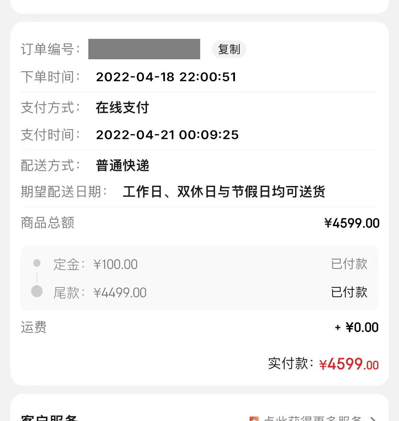Click the red 实付款 total ¥4599.00
The image size is (399, 421).
349,364
